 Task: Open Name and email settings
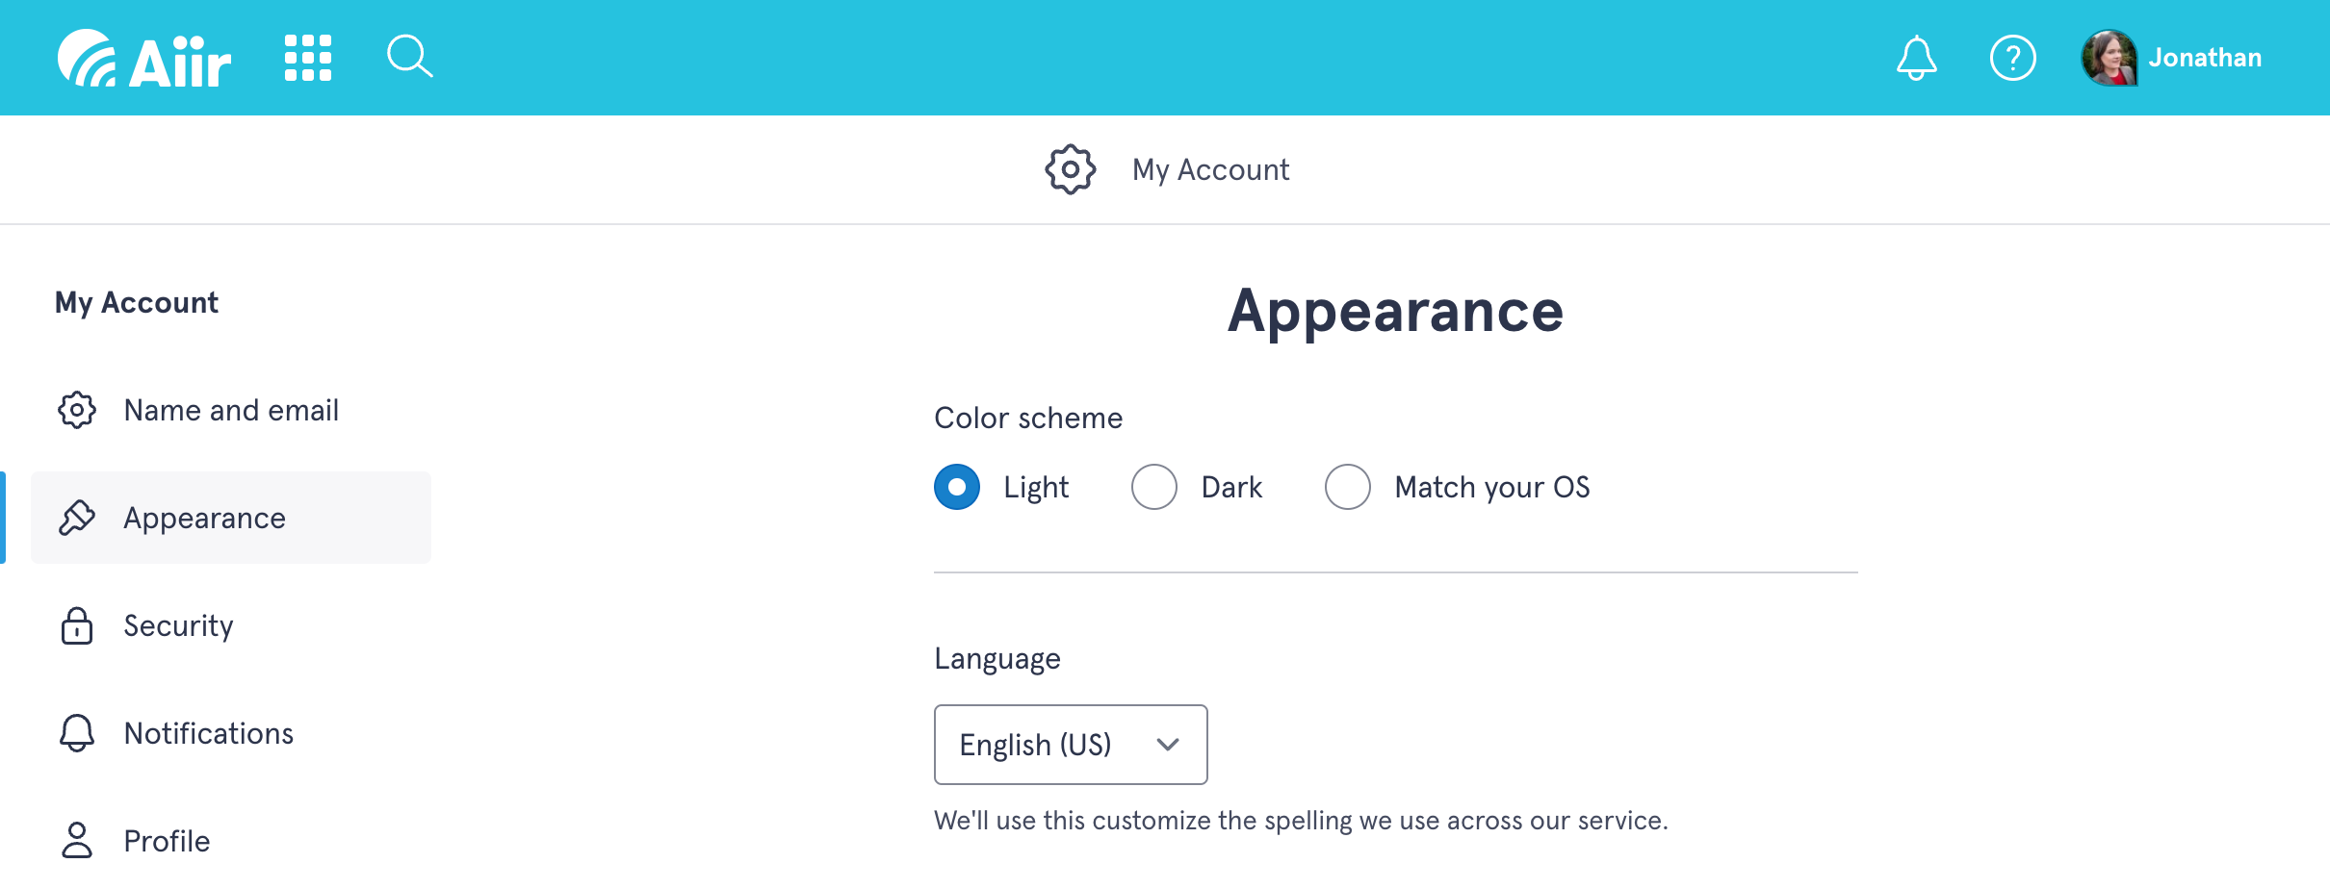231,410
